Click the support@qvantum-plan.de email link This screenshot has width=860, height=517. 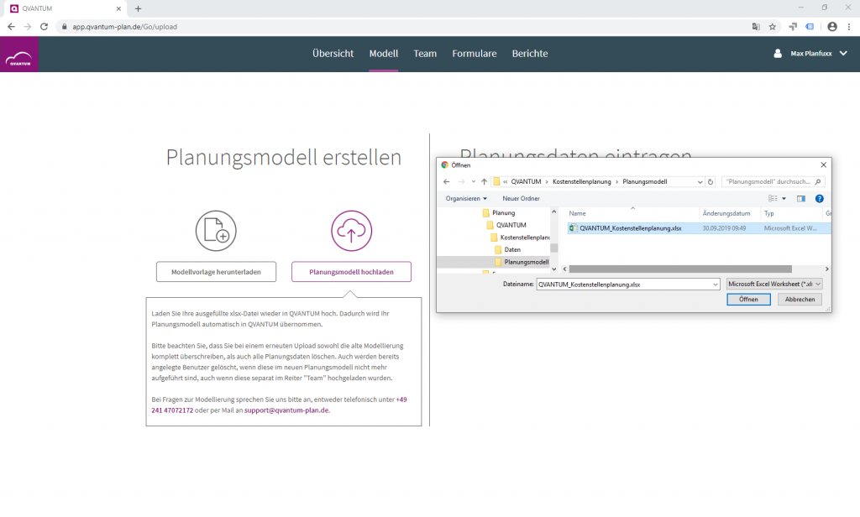point(286,410)
